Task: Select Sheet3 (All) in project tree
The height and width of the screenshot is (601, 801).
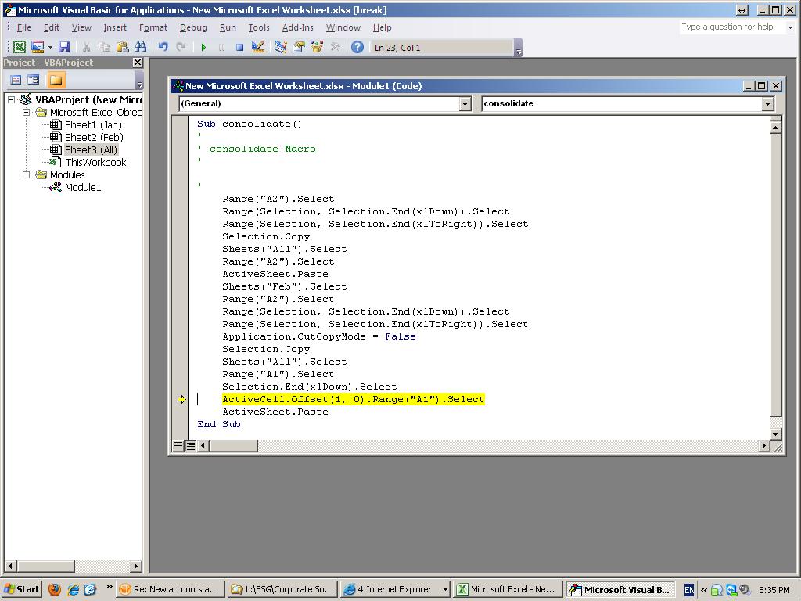Action: 91,149
